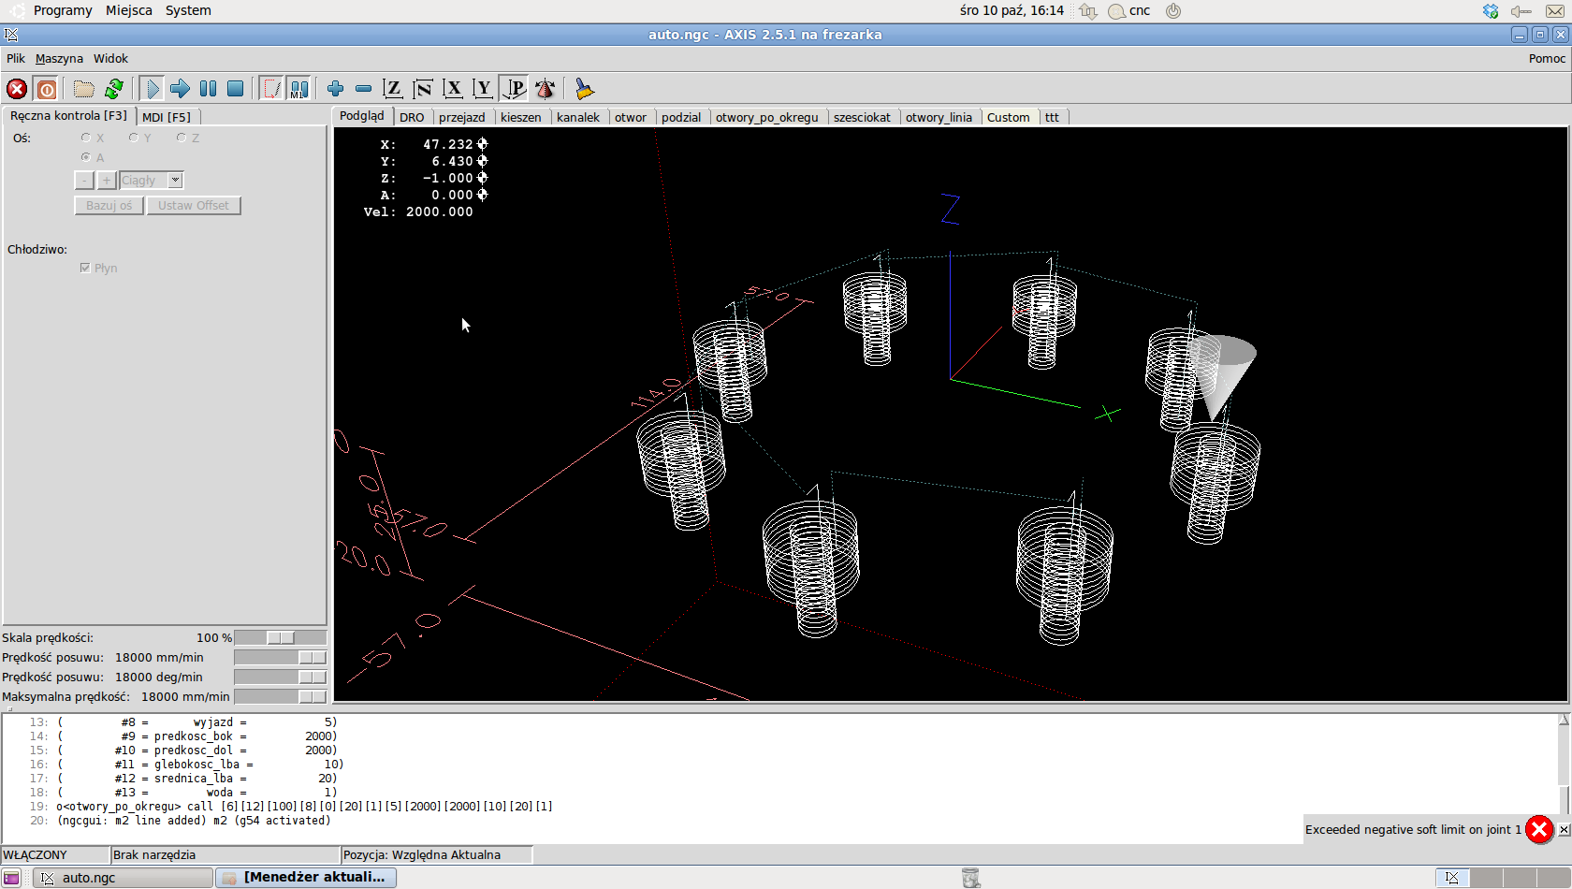Screen dimensions: 1572x889
Task: Adjust Prędkość posuwu mm/min jog slider
Action: pos(280,657)
